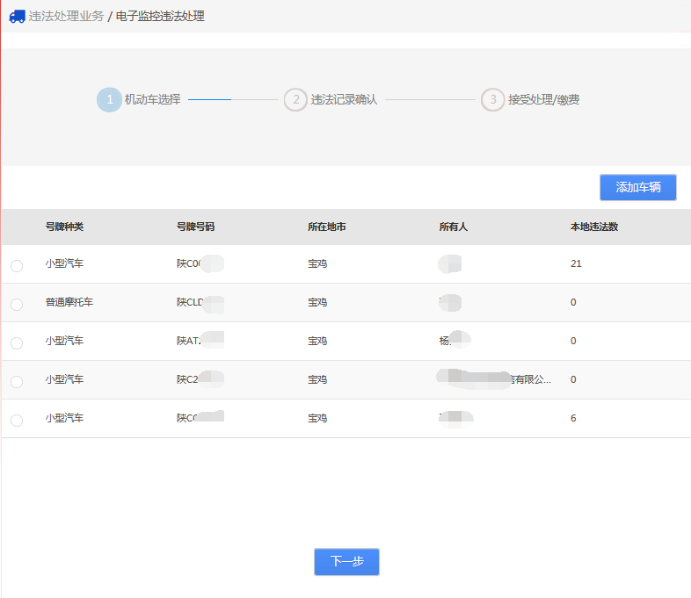Select radio button for 陕AT plate vehicle
Screen dimensions: 691x598
point(17,343)
